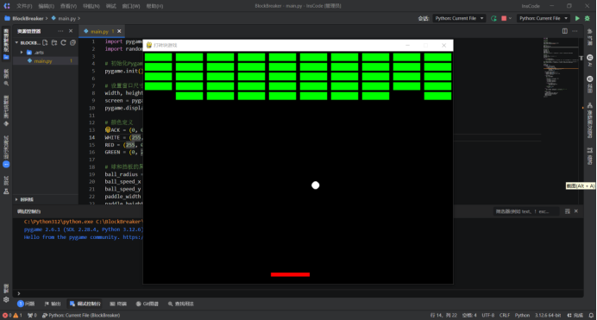Start debugging with the green bug icon

588,18
